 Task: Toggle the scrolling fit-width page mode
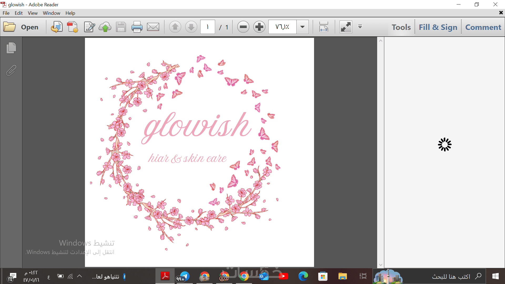click(x=324, y=27)
